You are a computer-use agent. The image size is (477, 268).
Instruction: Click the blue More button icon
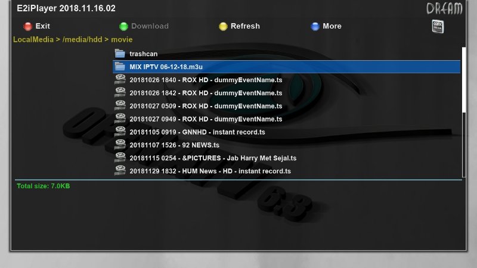(x=315, y=26)
